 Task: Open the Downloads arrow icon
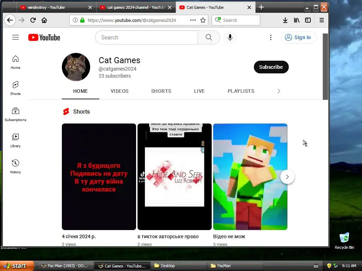(285, 20)
